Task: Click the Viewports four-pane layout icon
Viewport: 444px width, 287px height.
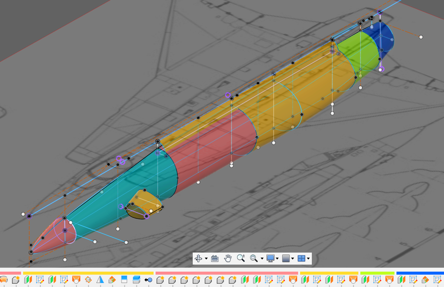Action: pos(301,258)
